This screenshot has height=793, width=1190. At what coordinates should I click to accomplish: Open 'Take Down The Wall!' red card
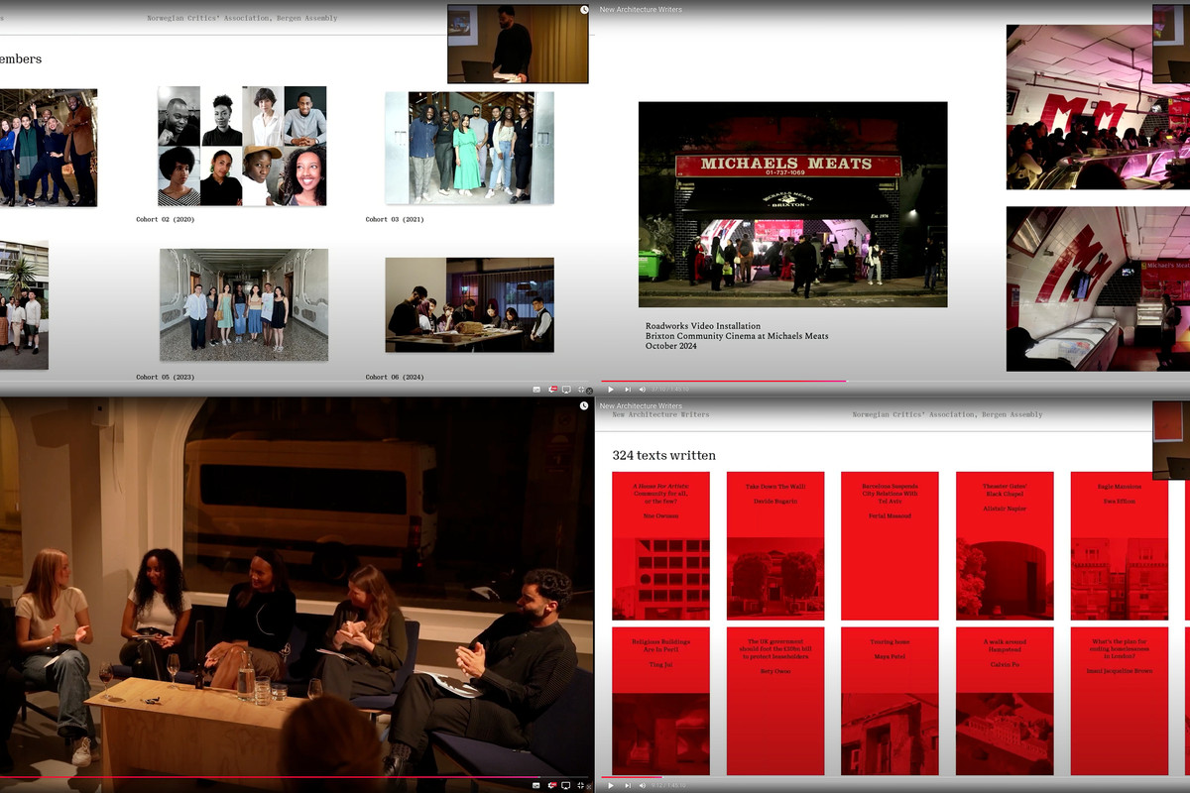[775, 546]
